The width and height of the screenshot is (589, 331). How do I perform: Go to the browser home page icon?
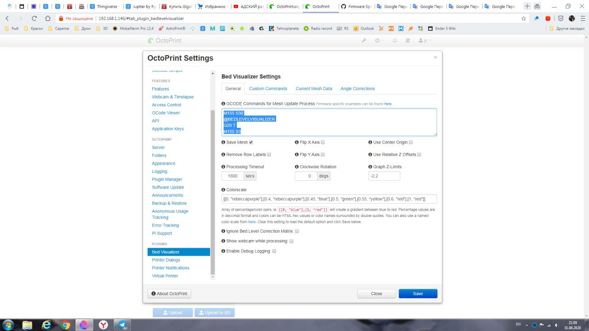(x=48, y=18)
